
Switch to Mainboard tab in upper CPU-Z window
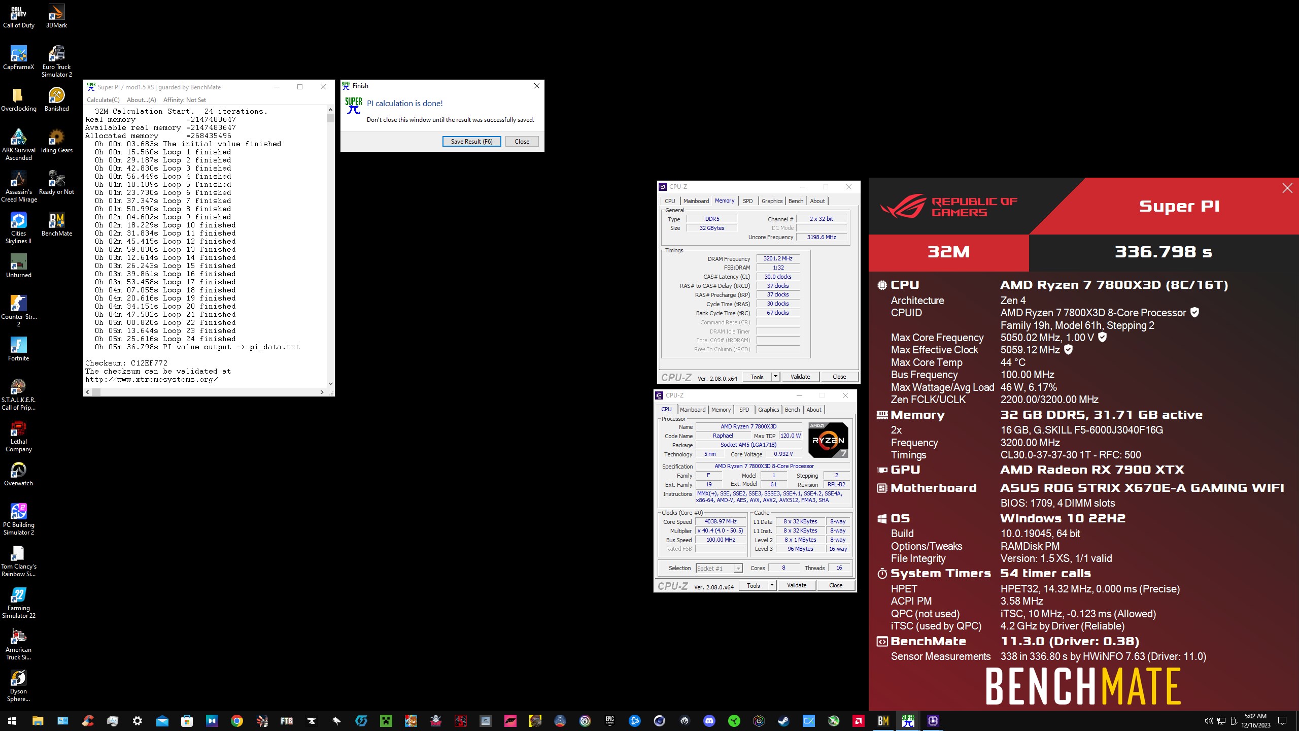(x=696, y=201)
